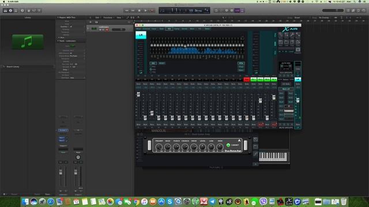Click the cyan LR button above meters
Screen dimensions: 369x207
click(x=141, y=35)
